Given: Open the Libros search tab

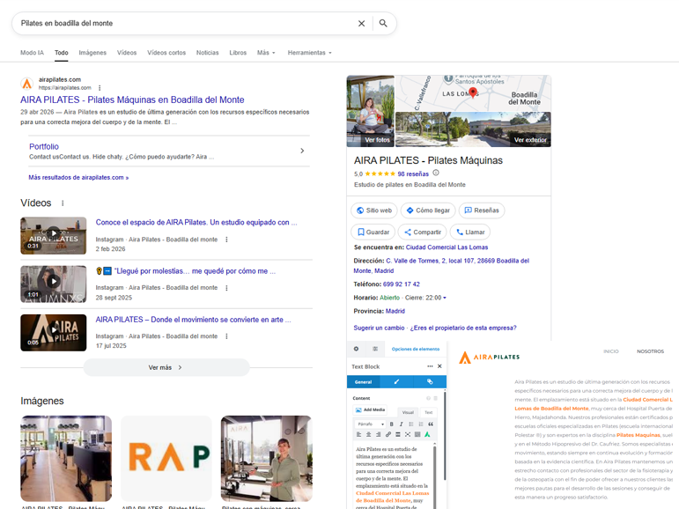Looking at the screenshot, I should click(x=238, y=53).
